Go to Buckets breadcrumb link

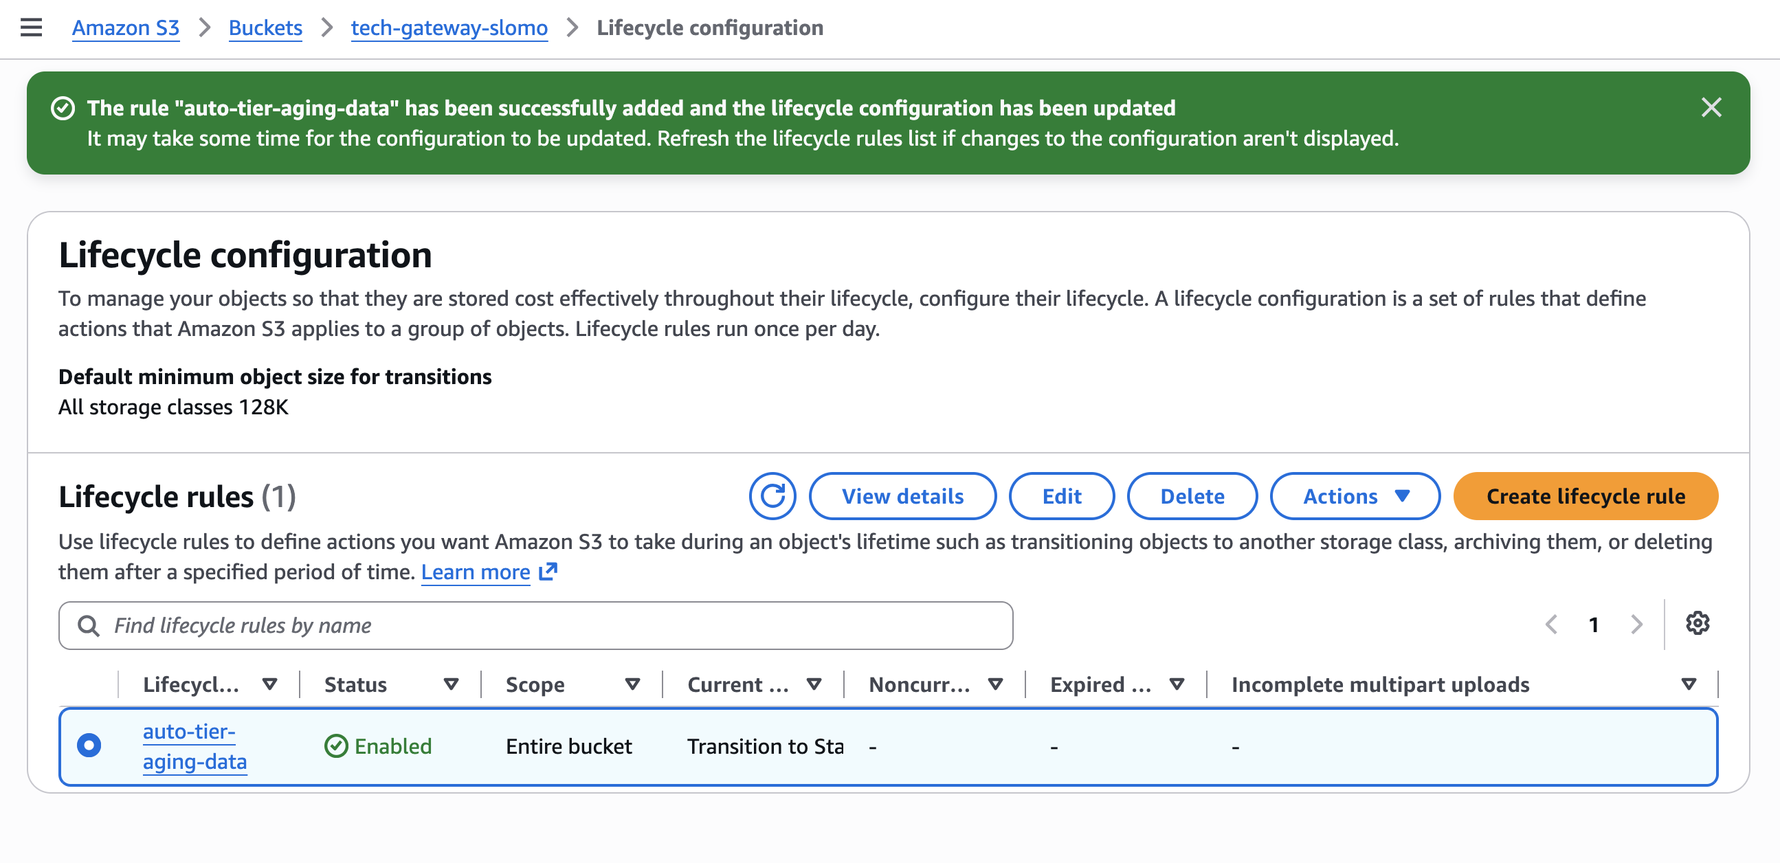pyautogui.click(x=265, y=27)
